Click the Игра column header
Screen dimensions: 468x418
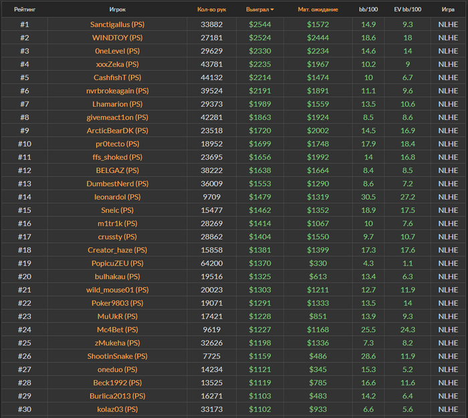[x=448, y=10]
